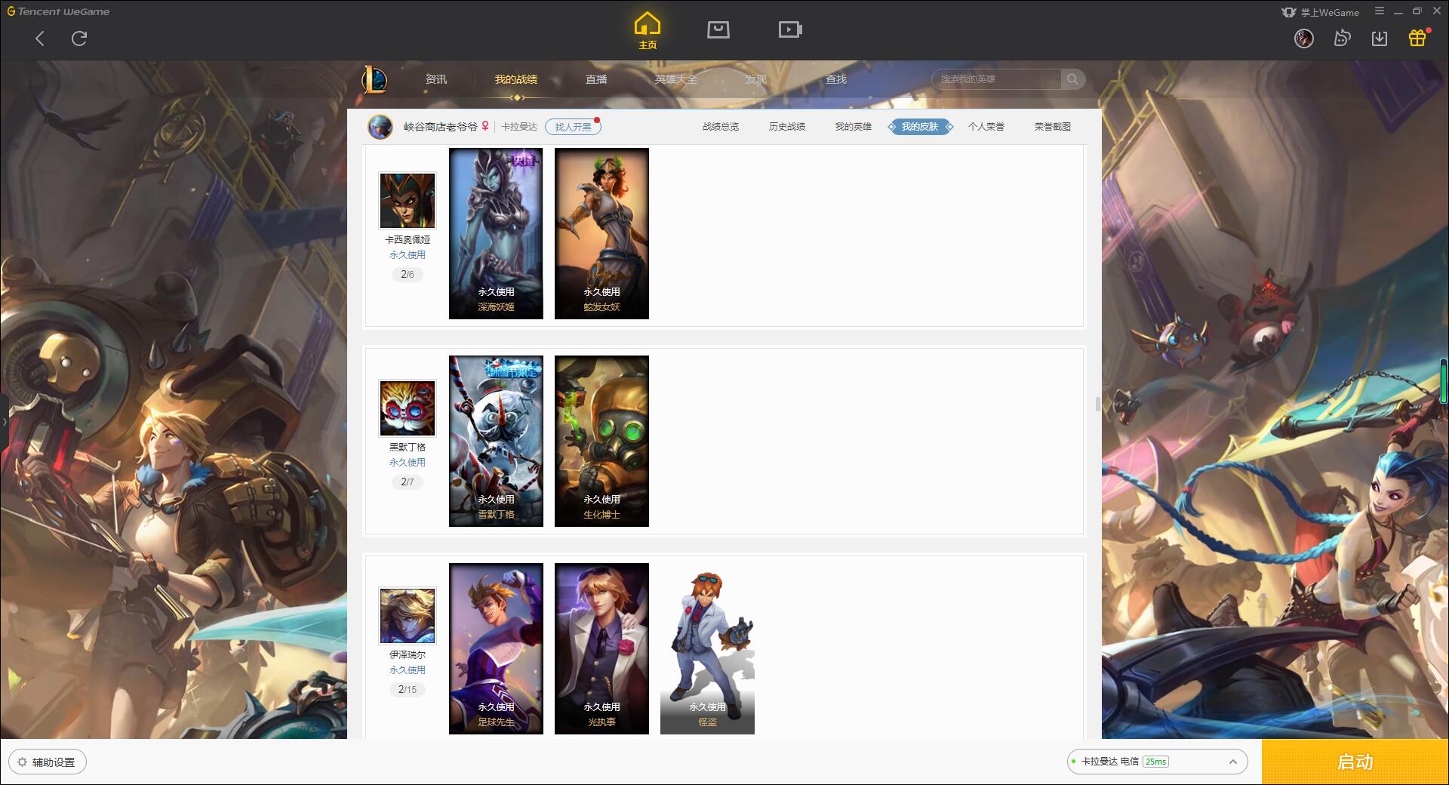
Task: Click the League of Legends logo icon
Action: coord(374,79)
